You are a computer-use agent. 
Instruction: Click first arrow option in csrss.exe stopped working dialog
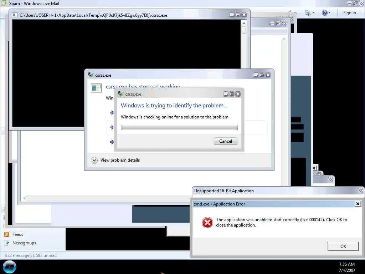[112, 113]
